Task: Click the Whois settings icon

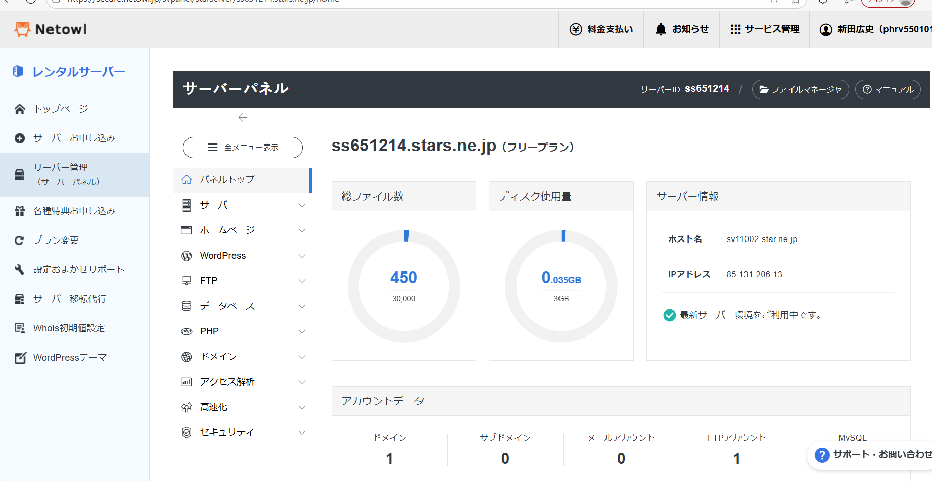Action: [x=20, y=328]
